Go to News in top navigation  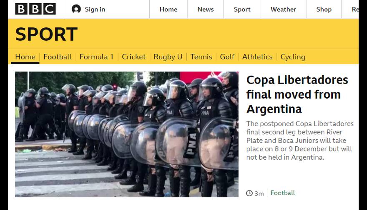tap(206, 9)
